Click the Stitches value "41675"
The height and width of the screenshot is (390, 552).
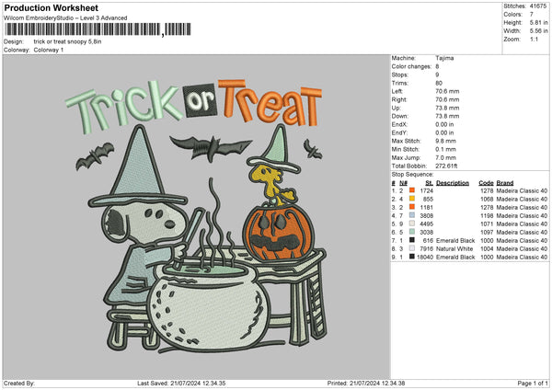(538, 6)
